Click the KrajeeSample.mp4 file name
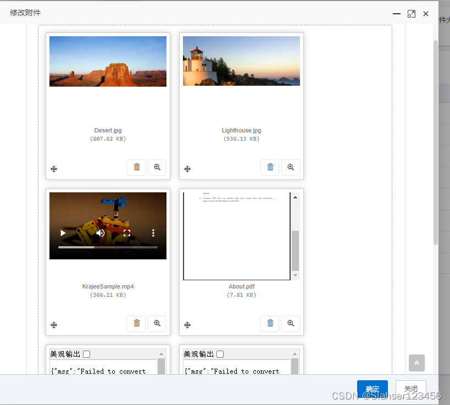 108,286
